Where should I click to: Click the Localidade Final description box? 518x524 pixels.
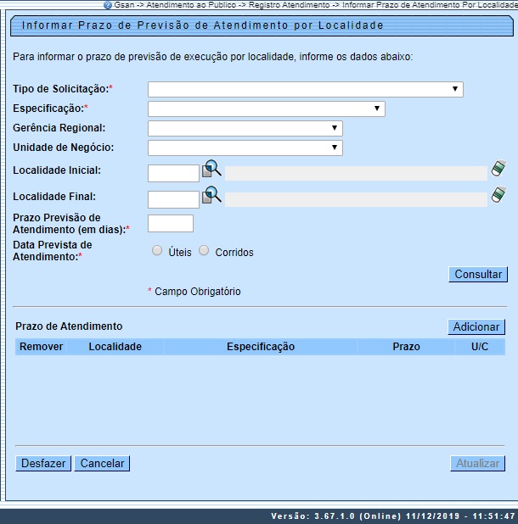(356, 200)
